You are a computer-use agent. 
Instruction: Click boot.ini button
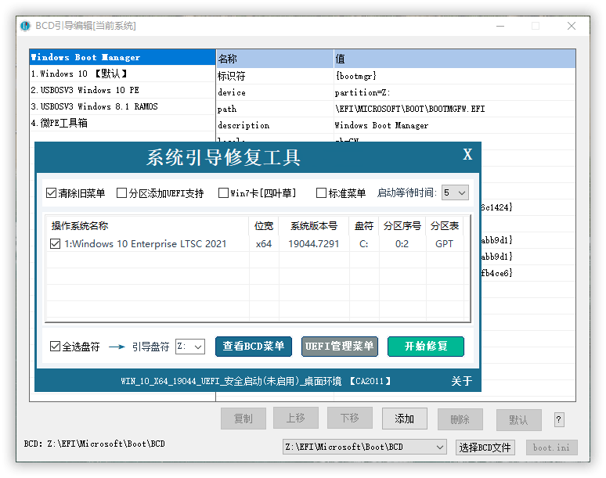(x=551, y=447)
